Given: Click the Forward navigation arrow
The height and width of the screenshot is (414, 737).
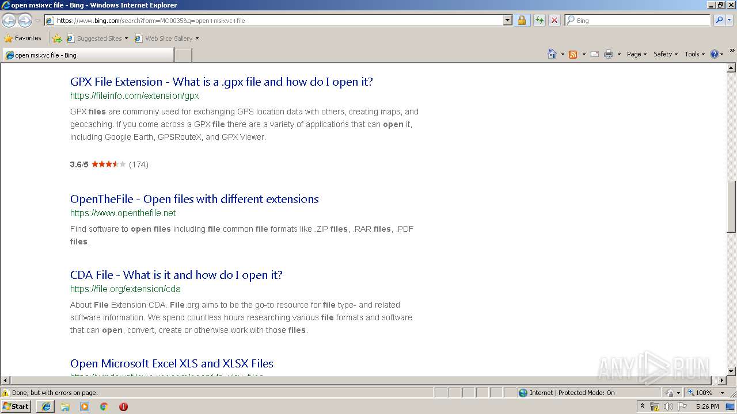Looking at the screenshot, I should tap(25, 21).
